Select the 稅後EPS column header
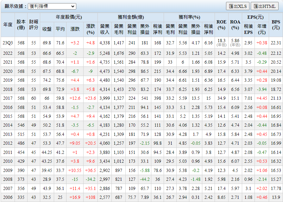Viewport: 283px width, 202px height. tap(248, 29)
